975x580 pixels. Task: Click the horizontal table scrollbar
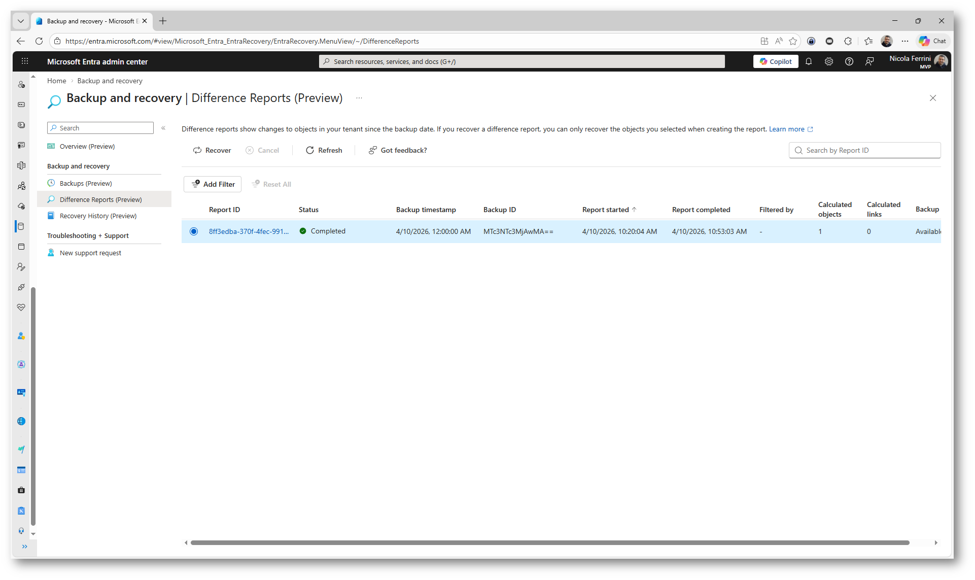[x=549, y=542]
